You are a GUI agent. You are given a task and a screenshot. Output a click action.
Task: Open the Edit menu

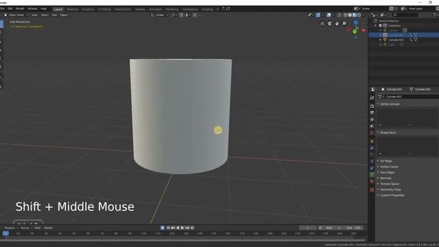tap(10, 9)
